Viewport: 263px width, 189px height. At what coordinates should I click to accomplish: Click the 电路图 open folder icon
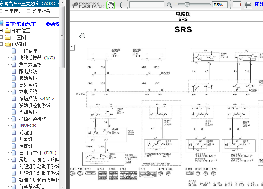(x=8, y=44)
